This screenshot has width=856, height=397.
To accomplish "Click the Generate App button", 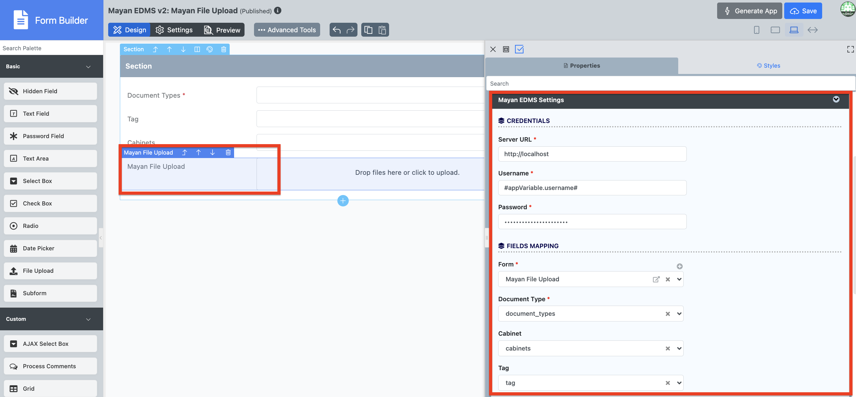I will [749, 11].
